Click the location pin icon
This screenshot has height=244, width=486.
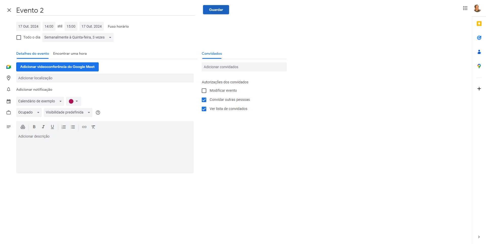coord(9,78)
